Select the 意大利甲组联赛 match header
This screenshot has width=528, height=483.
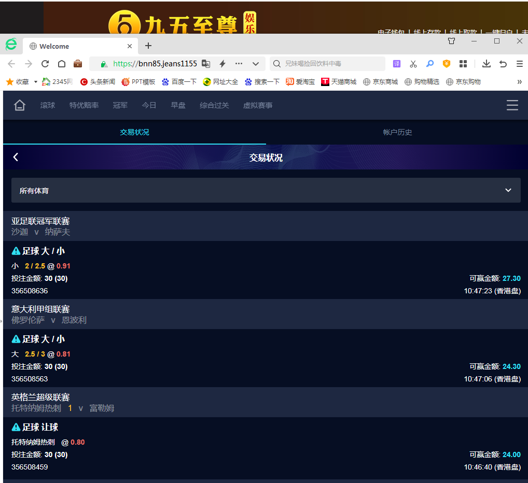(x=266, y=314)
